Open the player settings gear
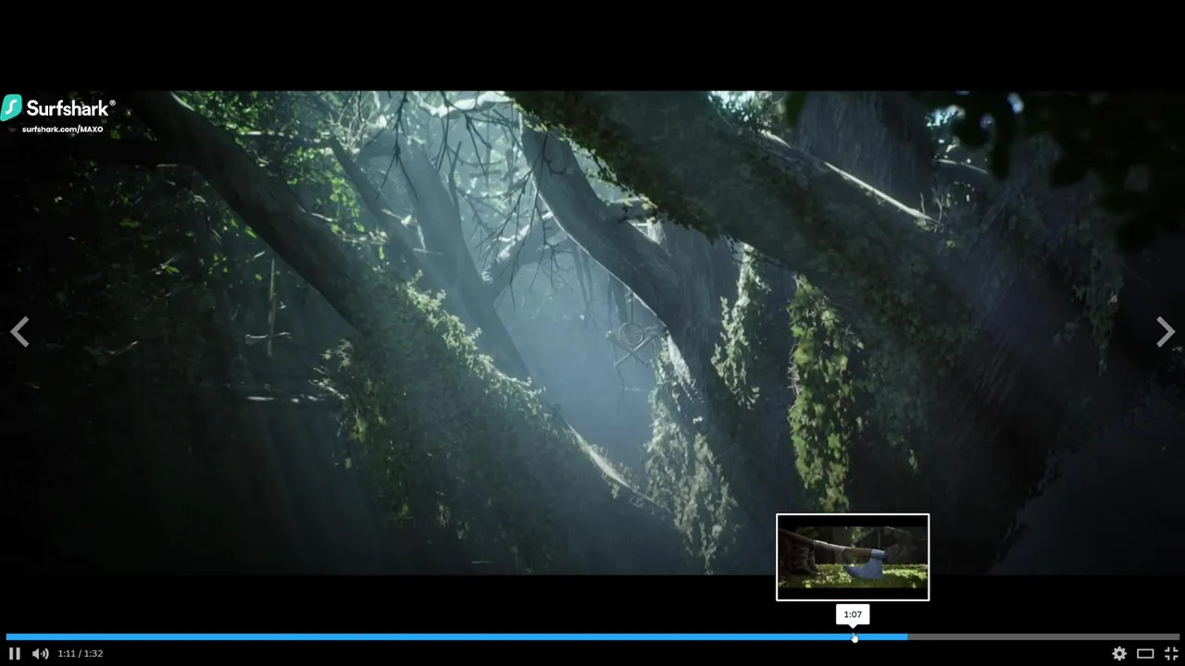Image resolution: width=1185 pixels, height=666 pixels. (x=1119, y=653)
